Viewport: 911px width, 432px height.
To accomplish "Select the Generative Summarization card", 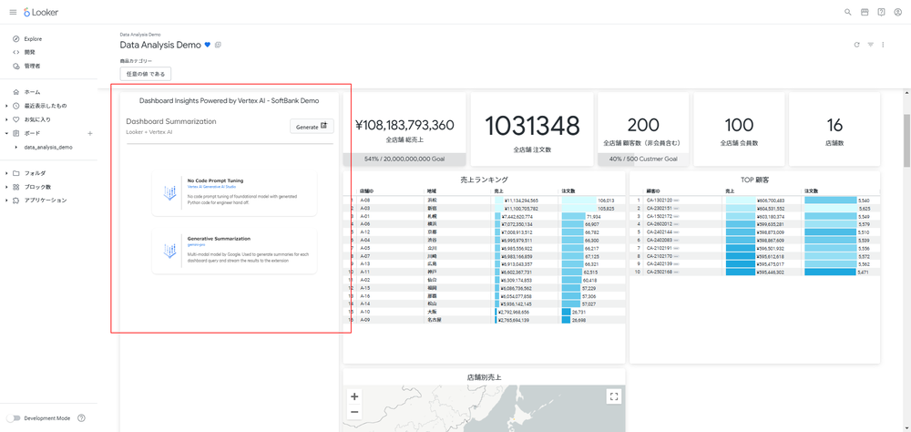I will click(234, 251).
